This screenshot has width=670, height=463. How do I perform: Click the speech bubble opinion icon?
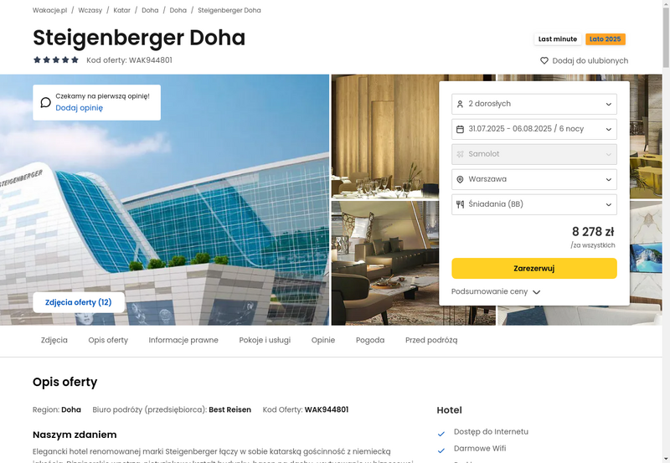point(46,102)
